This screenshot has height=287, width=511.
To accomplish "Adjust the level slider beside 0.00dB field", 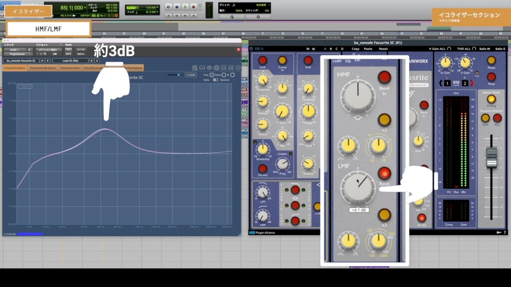I will 178,75.
